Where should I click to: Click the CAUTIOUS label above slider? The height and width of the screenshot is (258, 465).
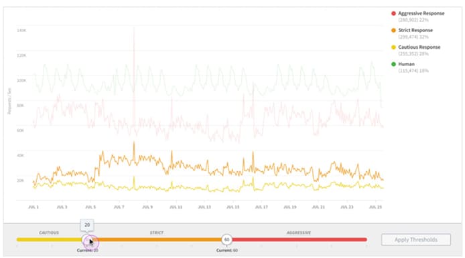(49, 233)
